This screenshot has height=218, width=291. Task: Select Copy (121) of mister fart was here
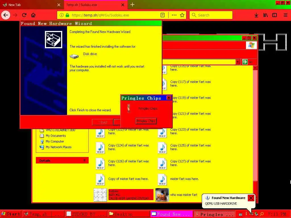(191, 116)
